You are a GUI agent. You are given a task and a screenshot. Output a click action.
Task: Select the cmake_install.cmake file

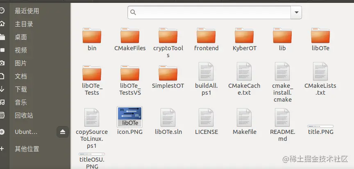pyautogui.click(x=282, y=71)
